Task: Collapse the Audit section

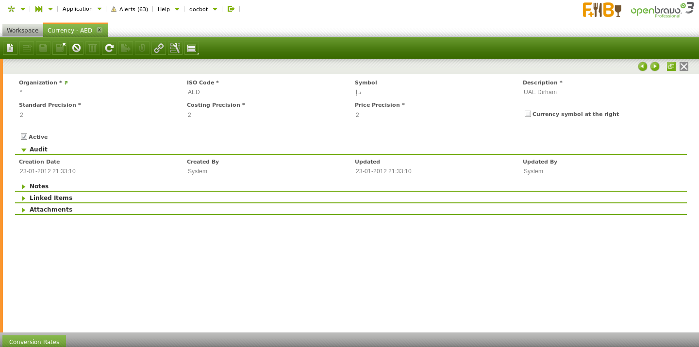Action: click(24, 149)
